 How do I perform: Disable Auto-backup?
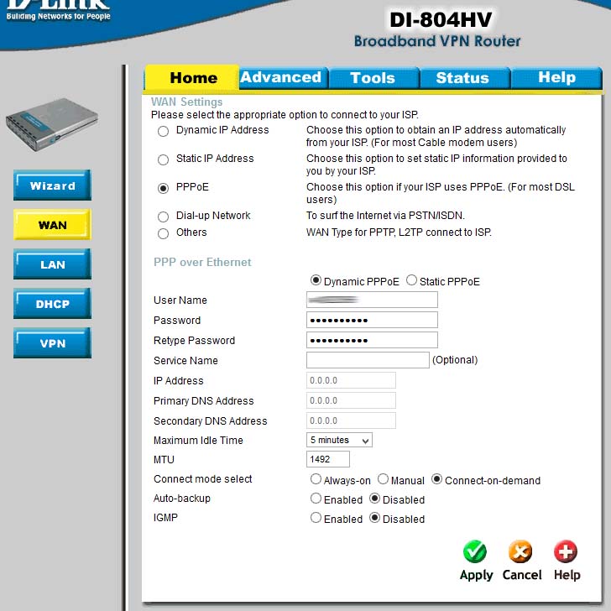(374, 499)
